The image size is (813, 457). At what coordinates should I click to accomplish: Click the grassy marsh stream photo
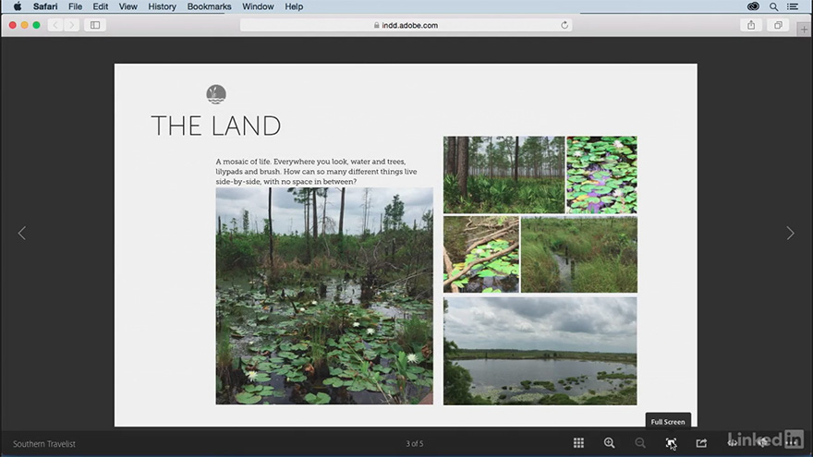pos(579,255)
